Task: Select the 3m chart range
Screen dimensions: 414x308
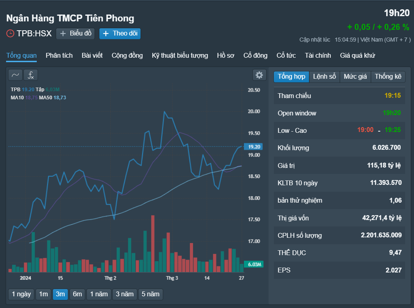Action: tap(61, 294)
